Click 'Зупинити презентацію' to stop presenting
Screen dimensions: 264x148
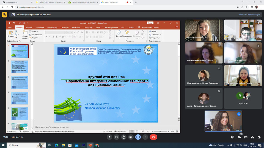coord(249,15)
